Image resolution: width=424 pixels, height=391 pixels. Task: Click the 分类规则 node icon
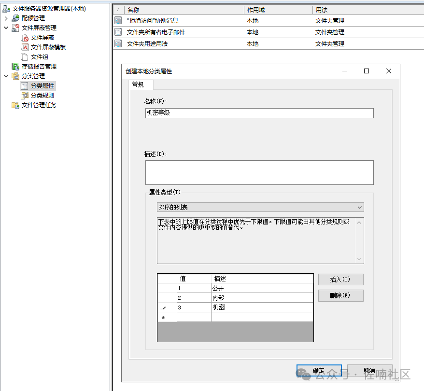pos(25,96)
